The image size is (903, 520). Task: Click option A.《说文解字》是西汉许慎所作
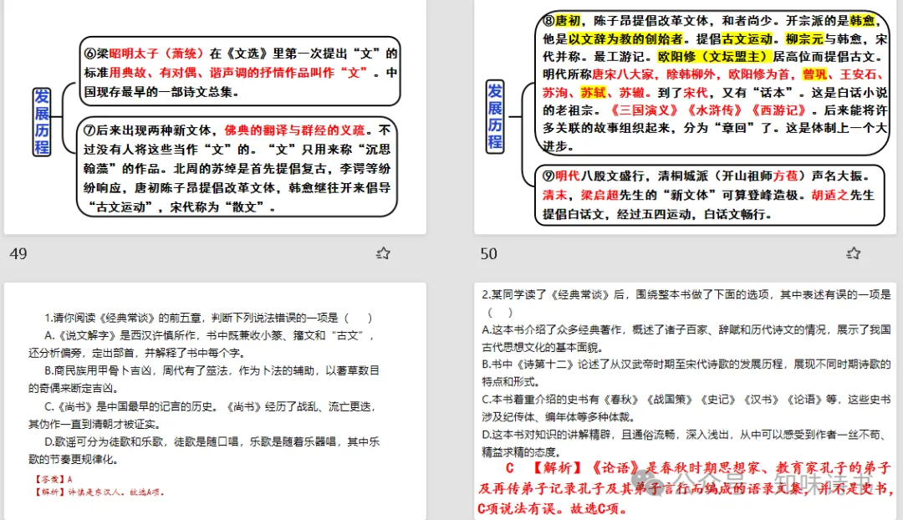point(202,344)
